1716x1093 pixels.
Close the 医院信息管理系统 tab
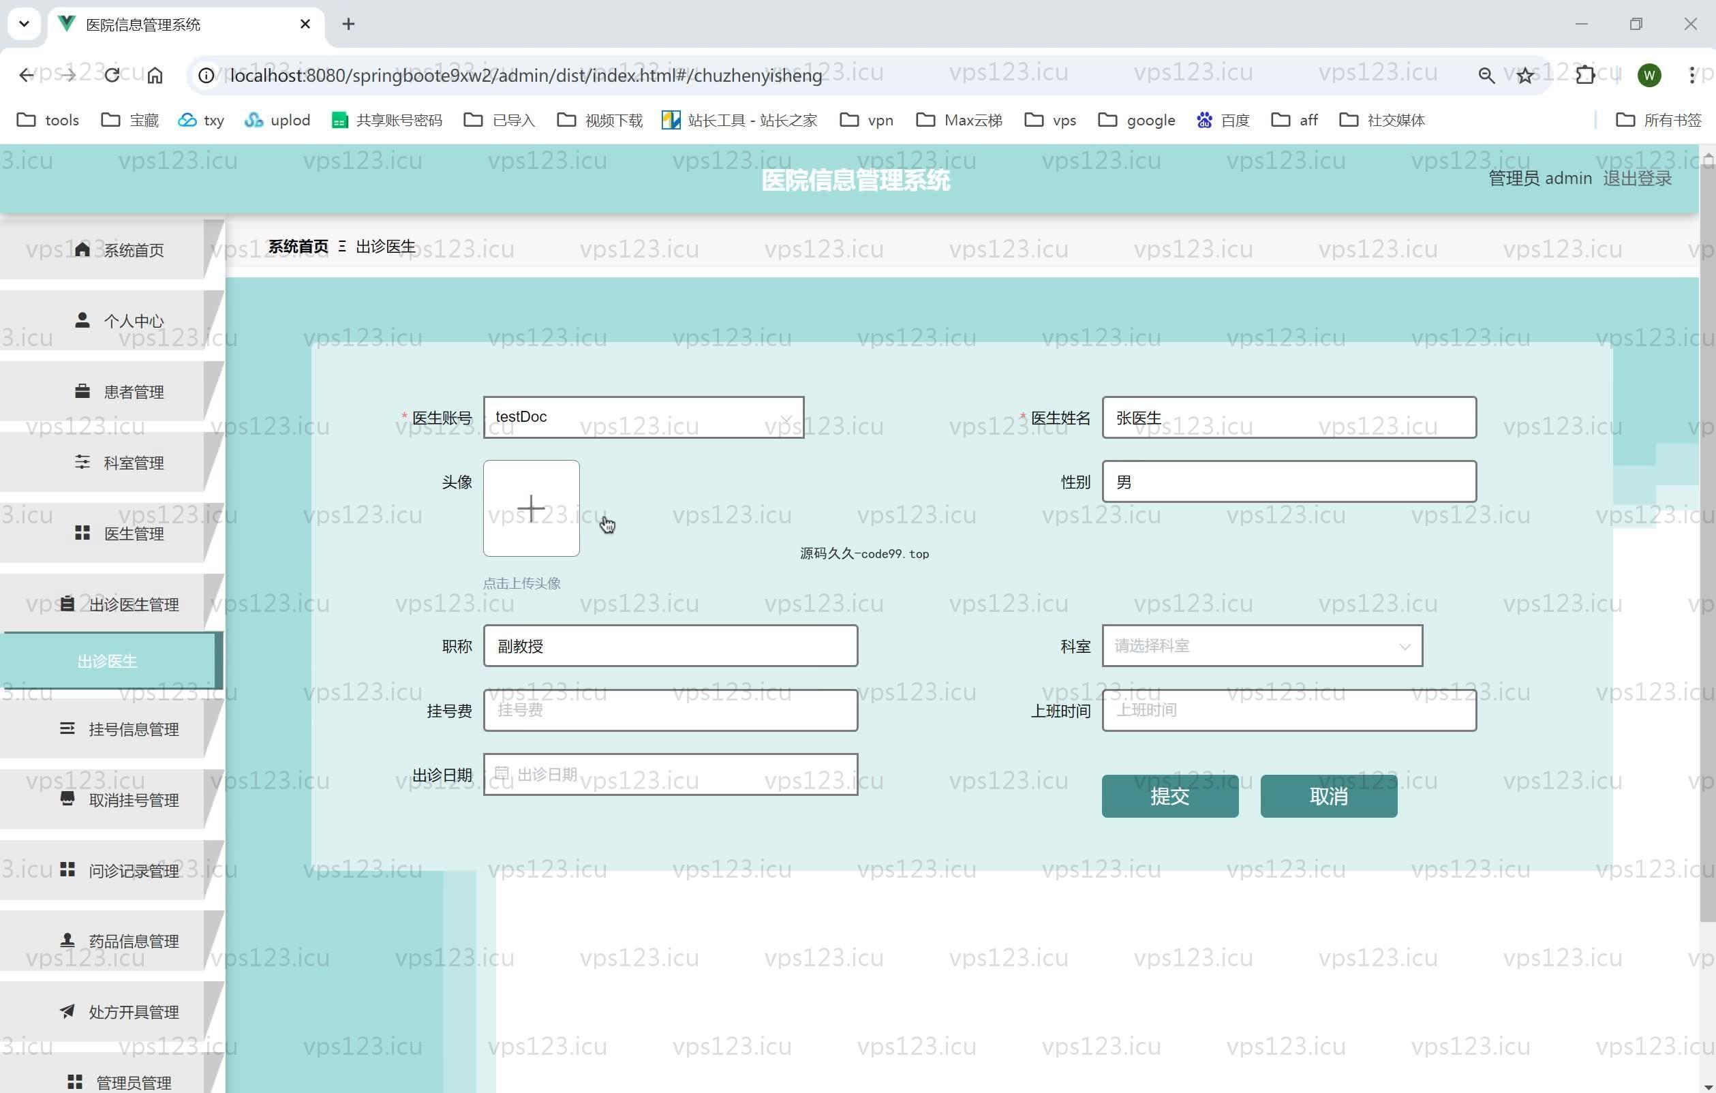point(305,25)
